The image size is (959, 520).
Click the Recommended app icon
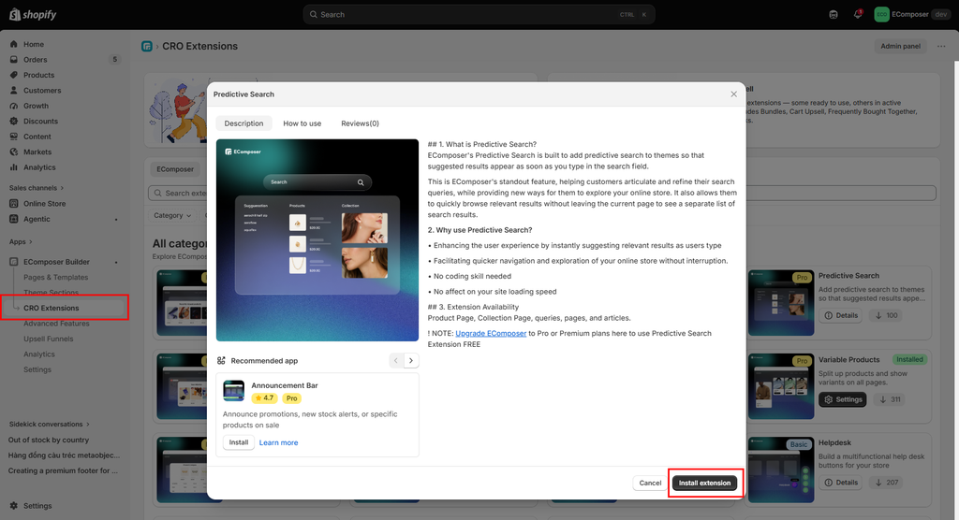click(x=221, y=360)
